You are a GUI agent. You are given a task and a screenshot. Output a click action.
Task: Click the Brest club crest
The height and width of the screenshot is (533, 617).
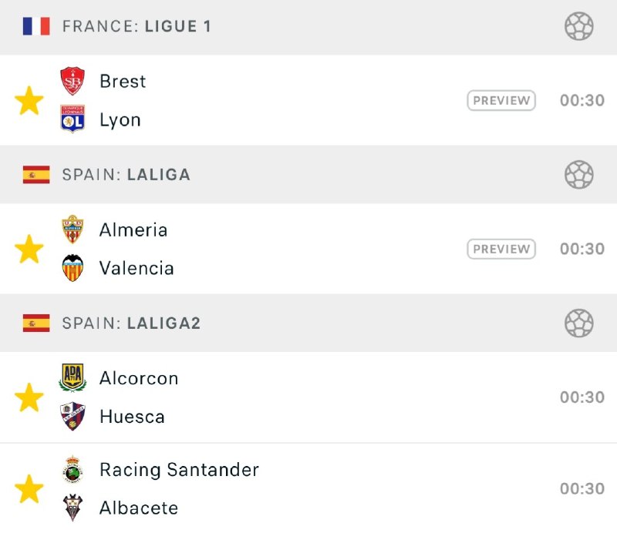tap(72, 82)
